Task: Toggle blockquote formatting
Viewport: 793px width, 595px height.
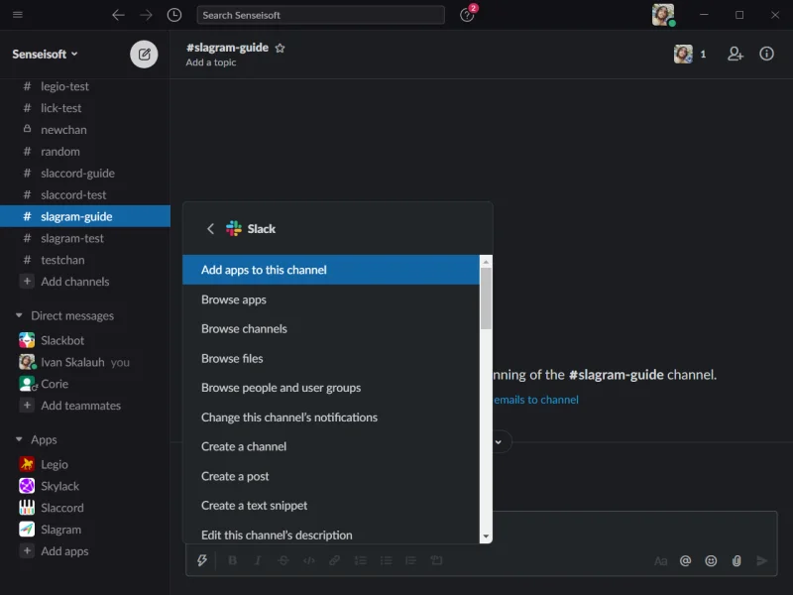Action: (410, 560)
